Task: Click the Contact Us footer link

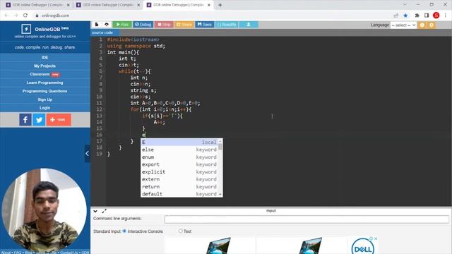Action: pyautogui.click(x=69, y=253)
